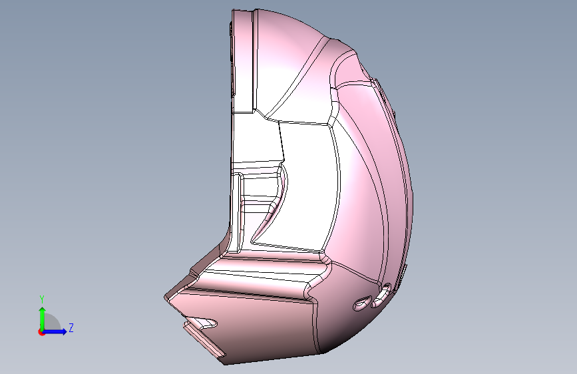Select the oval slot hole on the model

pyautogui.click(x=381, y=295)
